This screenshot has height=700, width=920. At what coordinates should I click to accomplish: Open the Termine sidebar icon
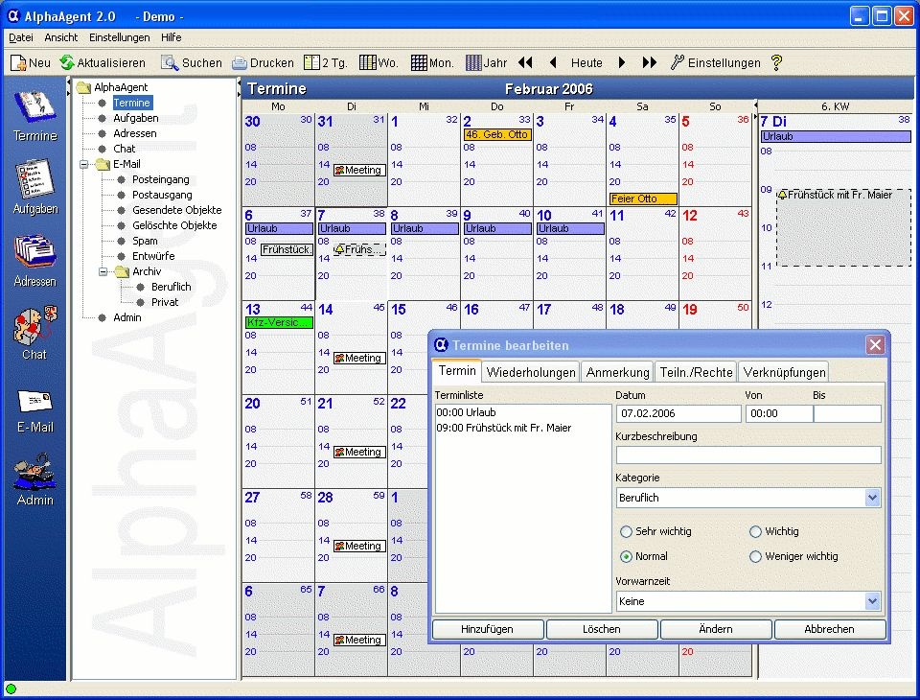[34, 116]
